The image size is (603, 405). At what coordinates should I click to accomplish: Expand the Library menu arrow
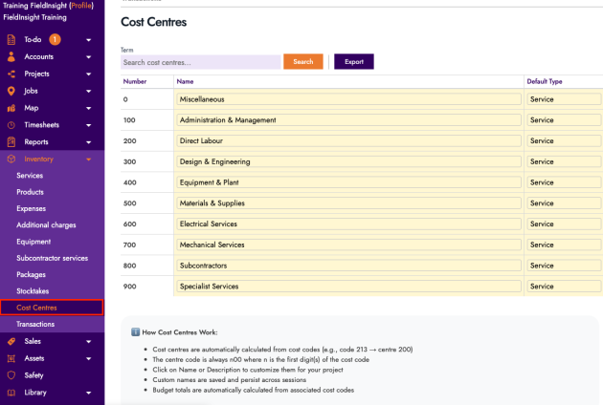point(88,393)
